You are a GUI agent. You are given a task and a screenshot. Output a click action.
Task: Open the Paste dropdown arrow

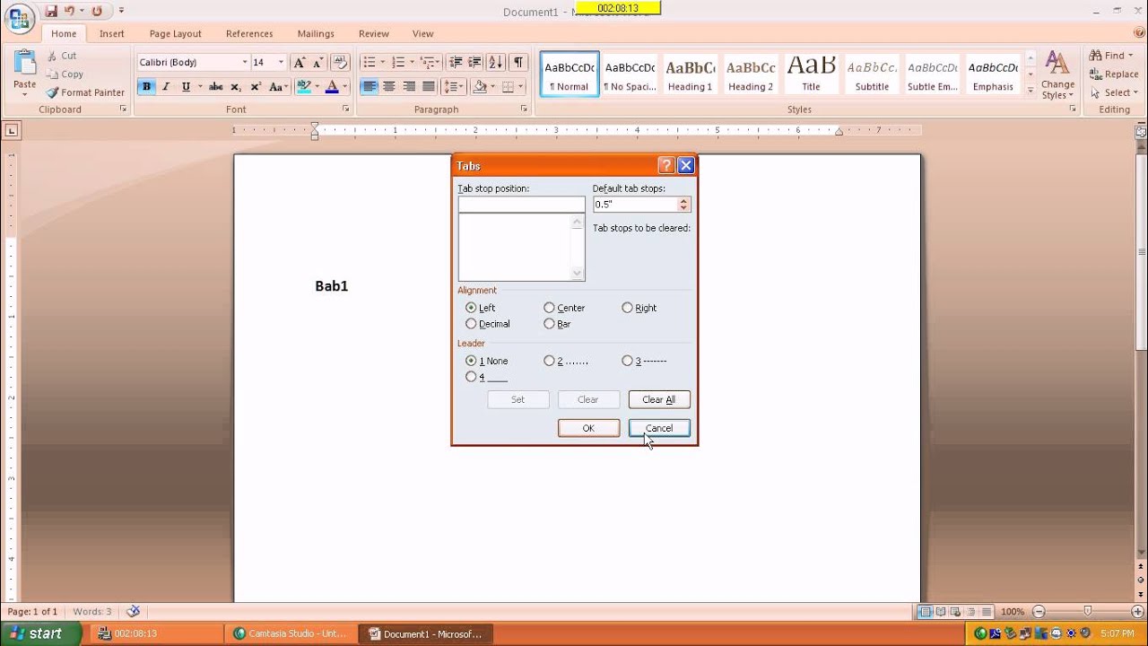[x=25, y=94]
